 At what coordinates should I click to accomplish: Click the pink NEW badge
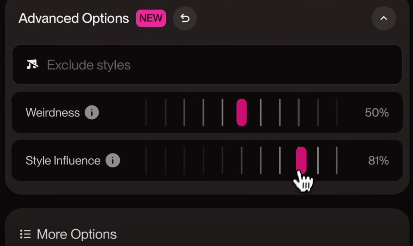[151, 18]
